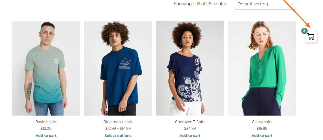Add Basic t-shirt to cart
Image resolution: width=323 pixels, height=140 pixels.
[x=46, y=136]
